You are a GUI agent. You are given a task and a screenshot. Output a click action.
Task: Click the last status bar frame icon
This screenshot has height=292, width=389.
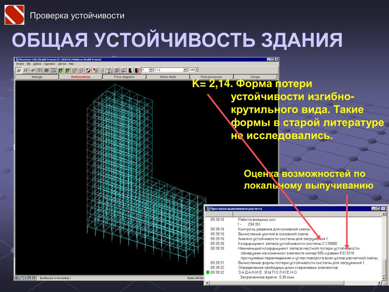35,278
